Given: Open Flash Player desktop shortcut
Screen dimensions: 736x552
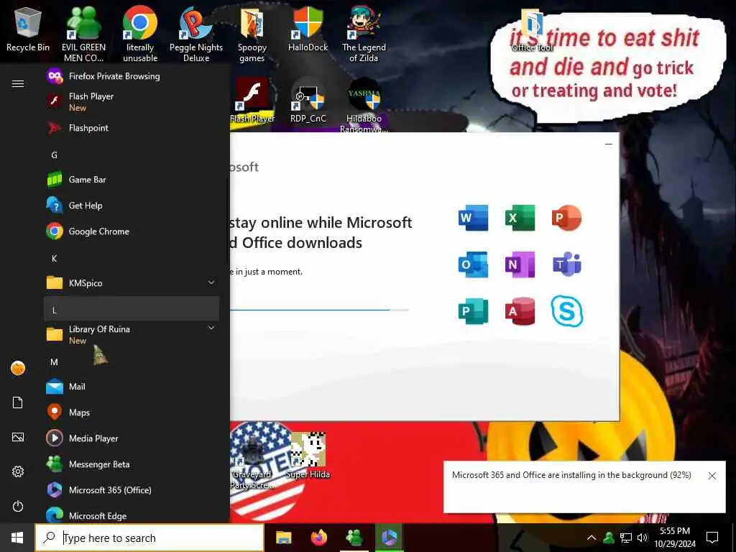Looking at the screenshot, I should point(252,101).
